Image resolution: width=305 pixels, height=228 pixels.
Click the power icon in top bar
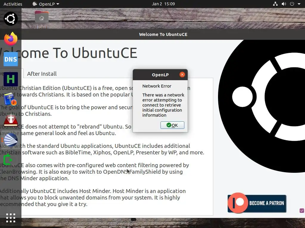(x=292, y=4)
